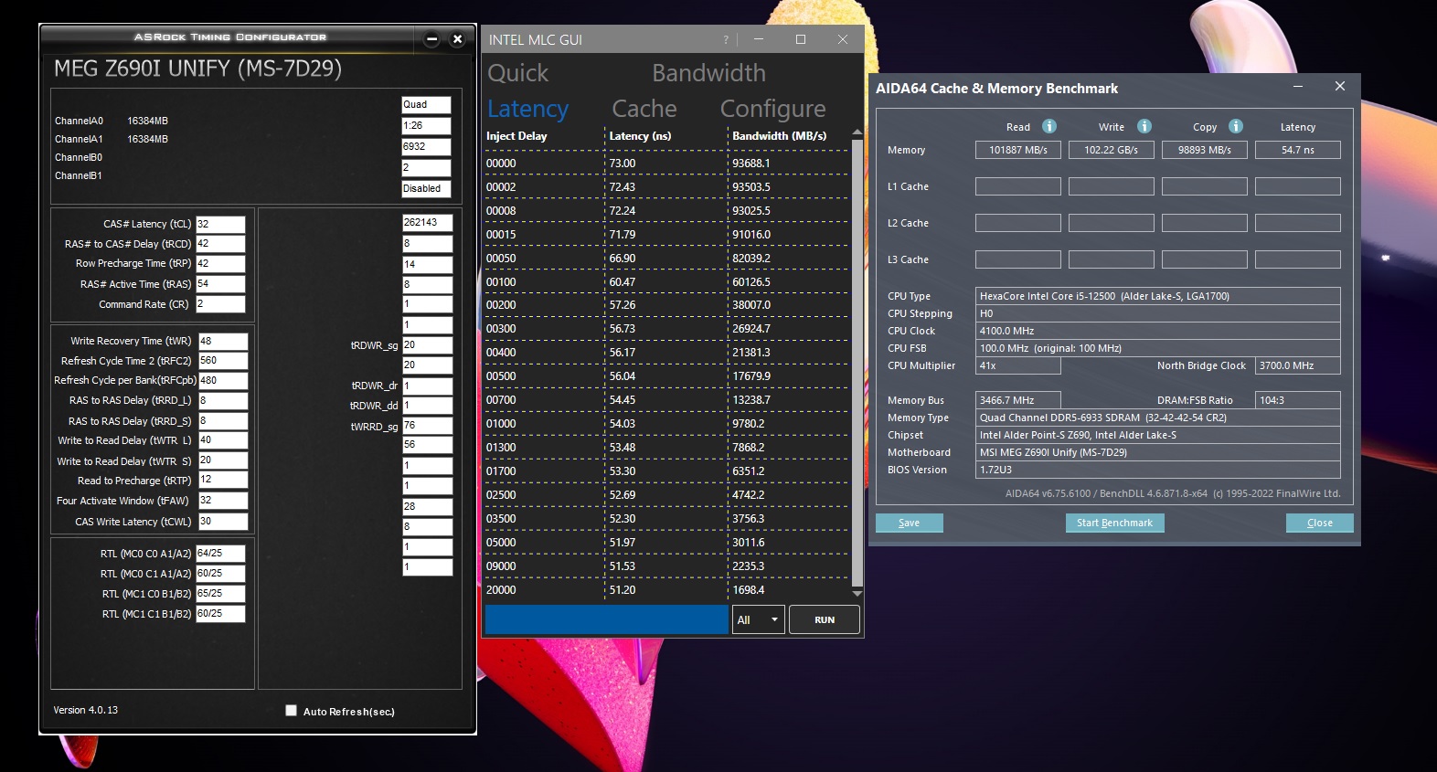Click the info icon next to Copy in AIDA64
The width and height of the screenshot is (1437, 772).
pos(1236,126)
